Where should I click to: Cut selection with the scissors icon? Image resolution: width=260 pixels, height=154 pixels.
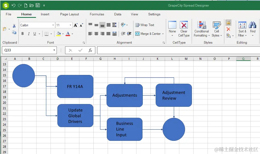pyautogui.click(x=14, y=26)
